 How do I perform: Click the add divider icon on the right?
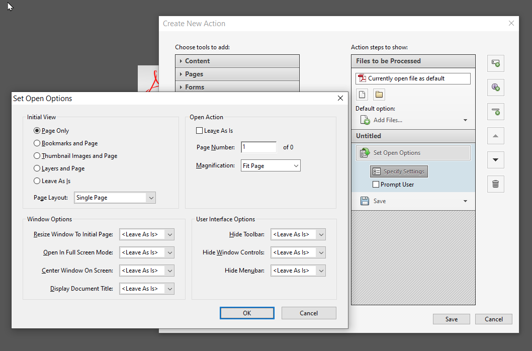(x=495, y=112)
